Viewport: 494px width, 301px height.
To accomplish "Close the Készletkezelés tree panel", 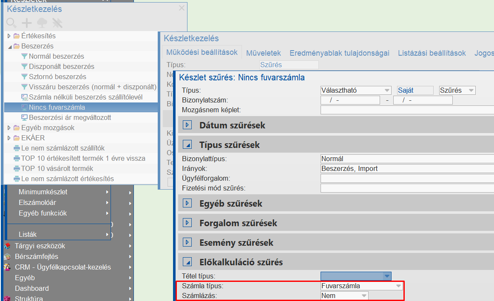I will click(x=182, y=8).
